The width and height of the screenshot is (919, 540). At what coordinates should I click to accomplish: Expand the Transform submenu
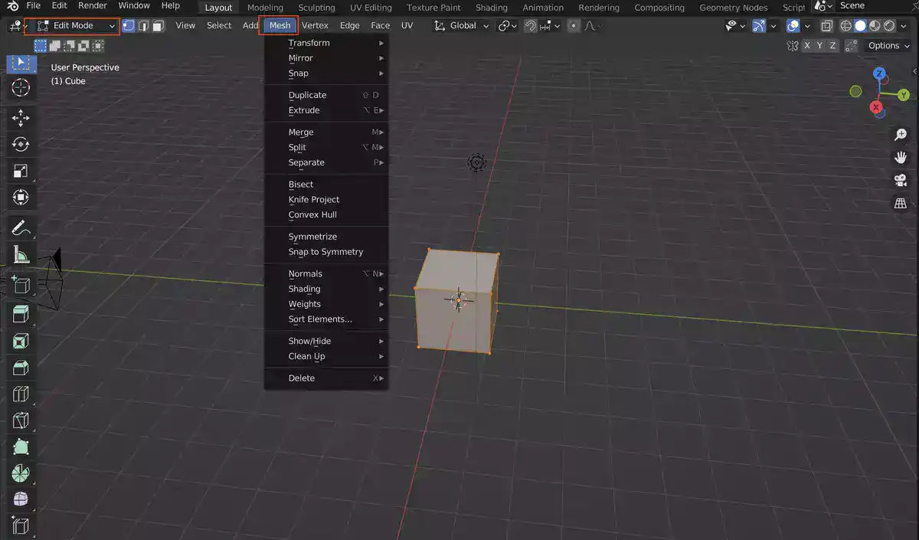coord(327,43)
